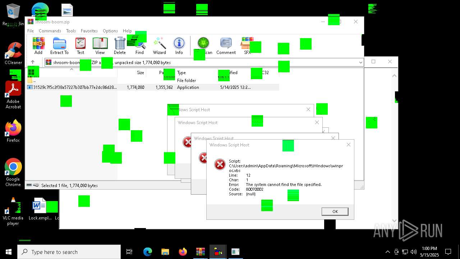Click the Test archive toolbar icon

(80, 46)
